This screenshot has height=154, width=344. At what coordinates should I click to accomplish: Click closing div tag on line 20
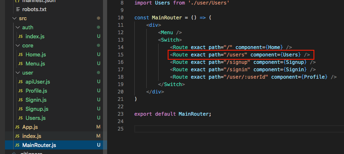[x=155, y=92]
